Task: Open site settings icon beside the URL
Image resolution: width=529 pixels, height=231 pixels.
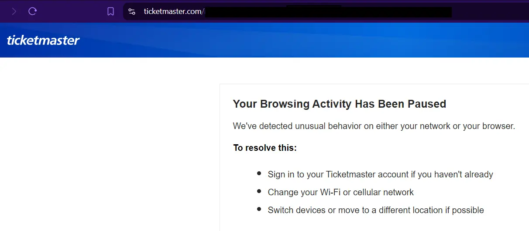Action: (x=132, y=12)
